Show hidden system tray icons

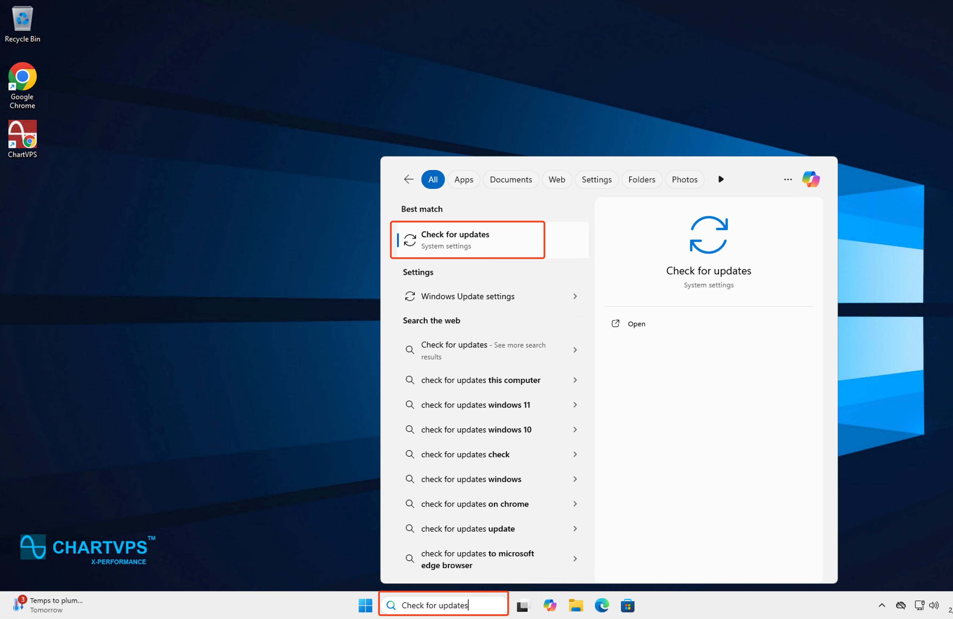(881, 605)
